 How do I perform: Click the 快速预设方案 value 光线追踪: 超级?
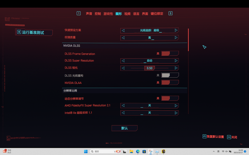(x=149, y=30)
